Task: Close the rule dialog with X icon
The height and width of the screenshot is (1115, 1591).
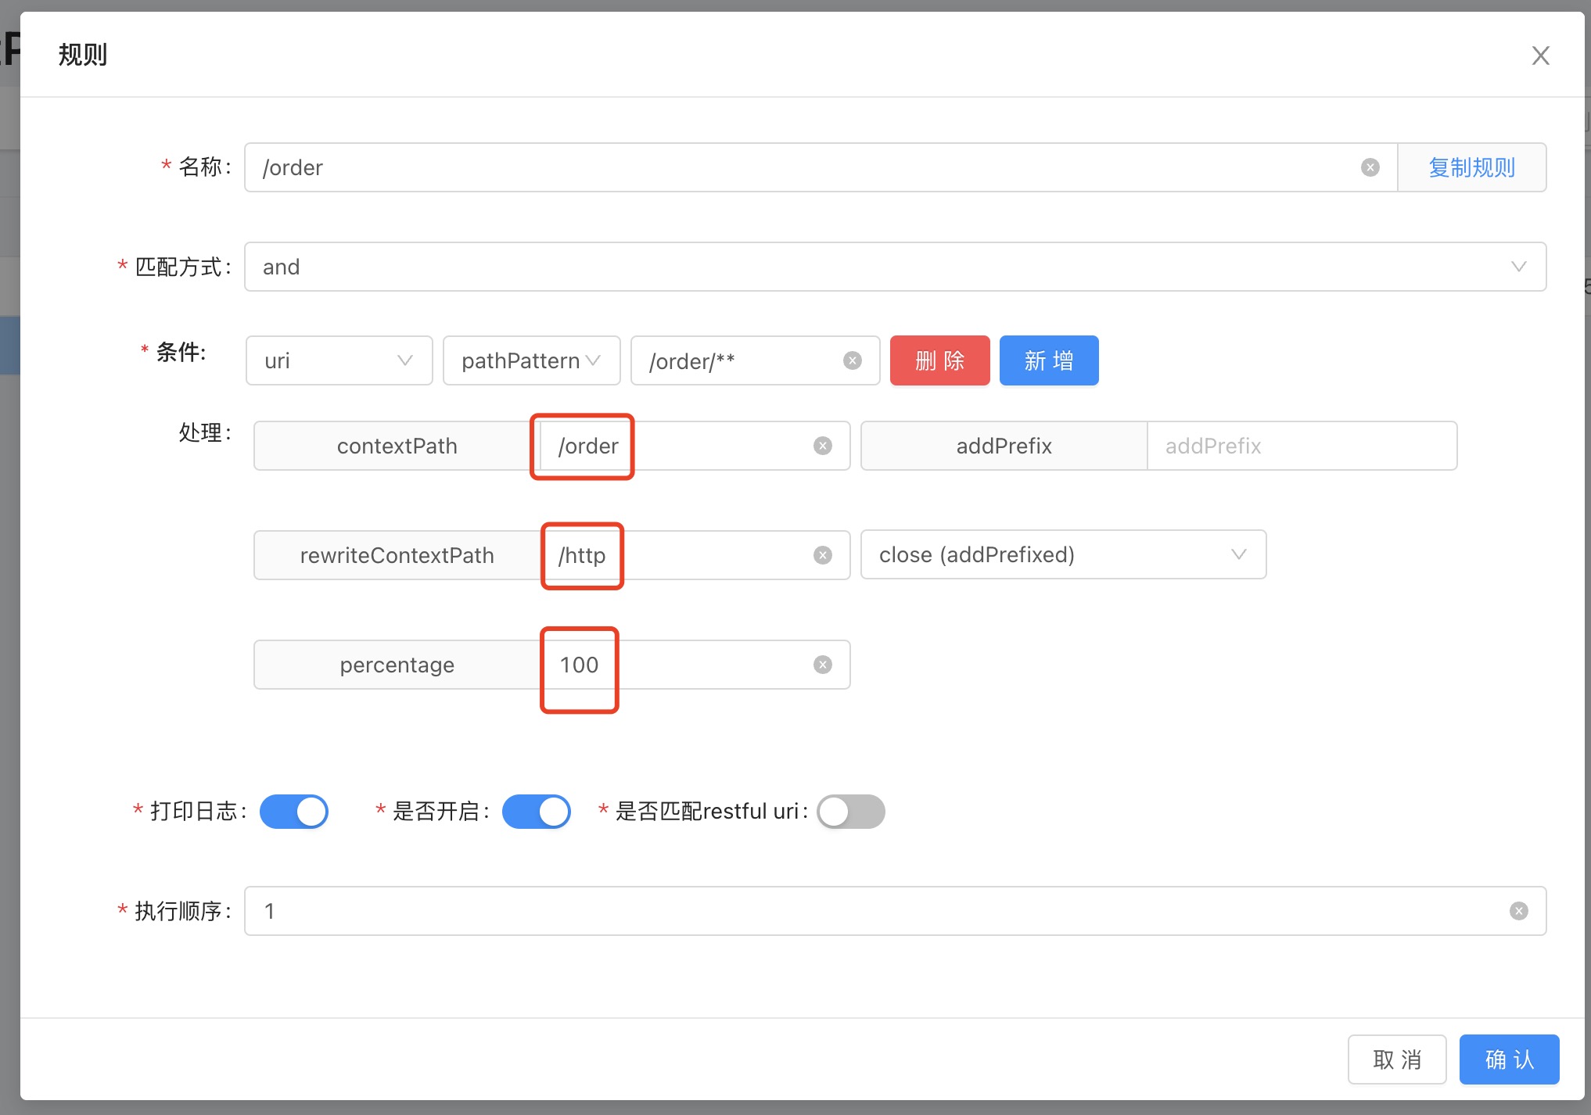Action: coord(1540,56)
